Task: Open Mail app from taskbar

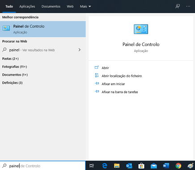Action: [x=154, y=166]
